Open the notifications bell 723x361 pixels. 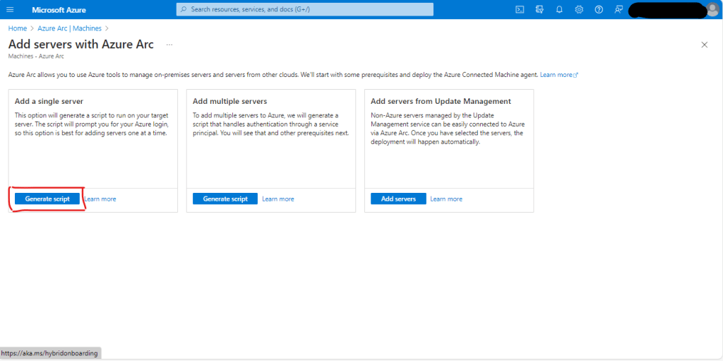559,9
